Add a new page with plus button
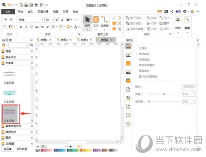Image resolution: width=206 pixels, height=157 pixels. pos(71,147)
